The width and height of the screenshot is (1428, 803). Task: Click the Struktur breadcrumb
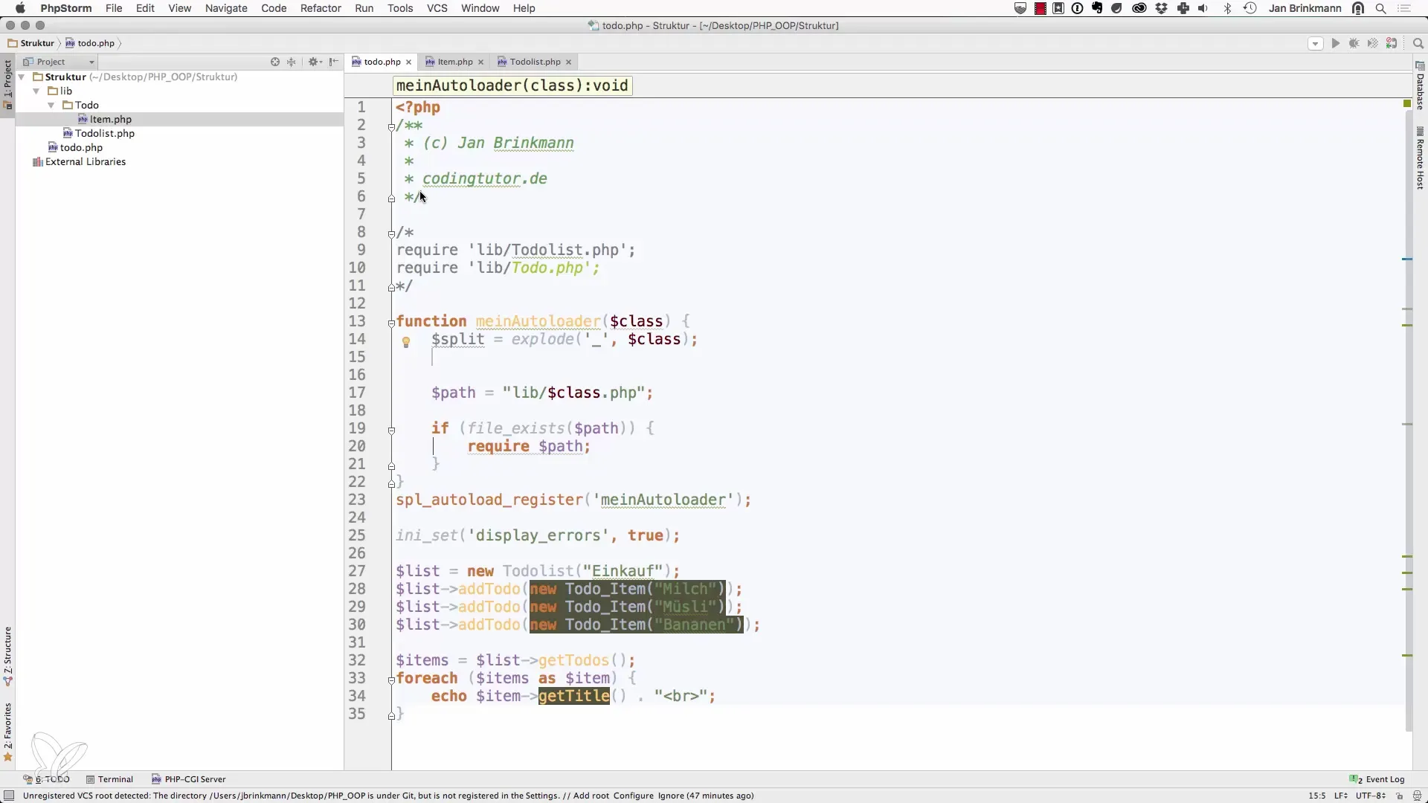coord(31,43)
